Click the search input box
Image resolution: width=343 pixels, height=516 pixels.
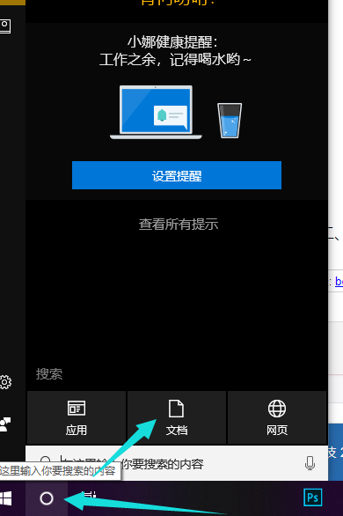[177, 463]
